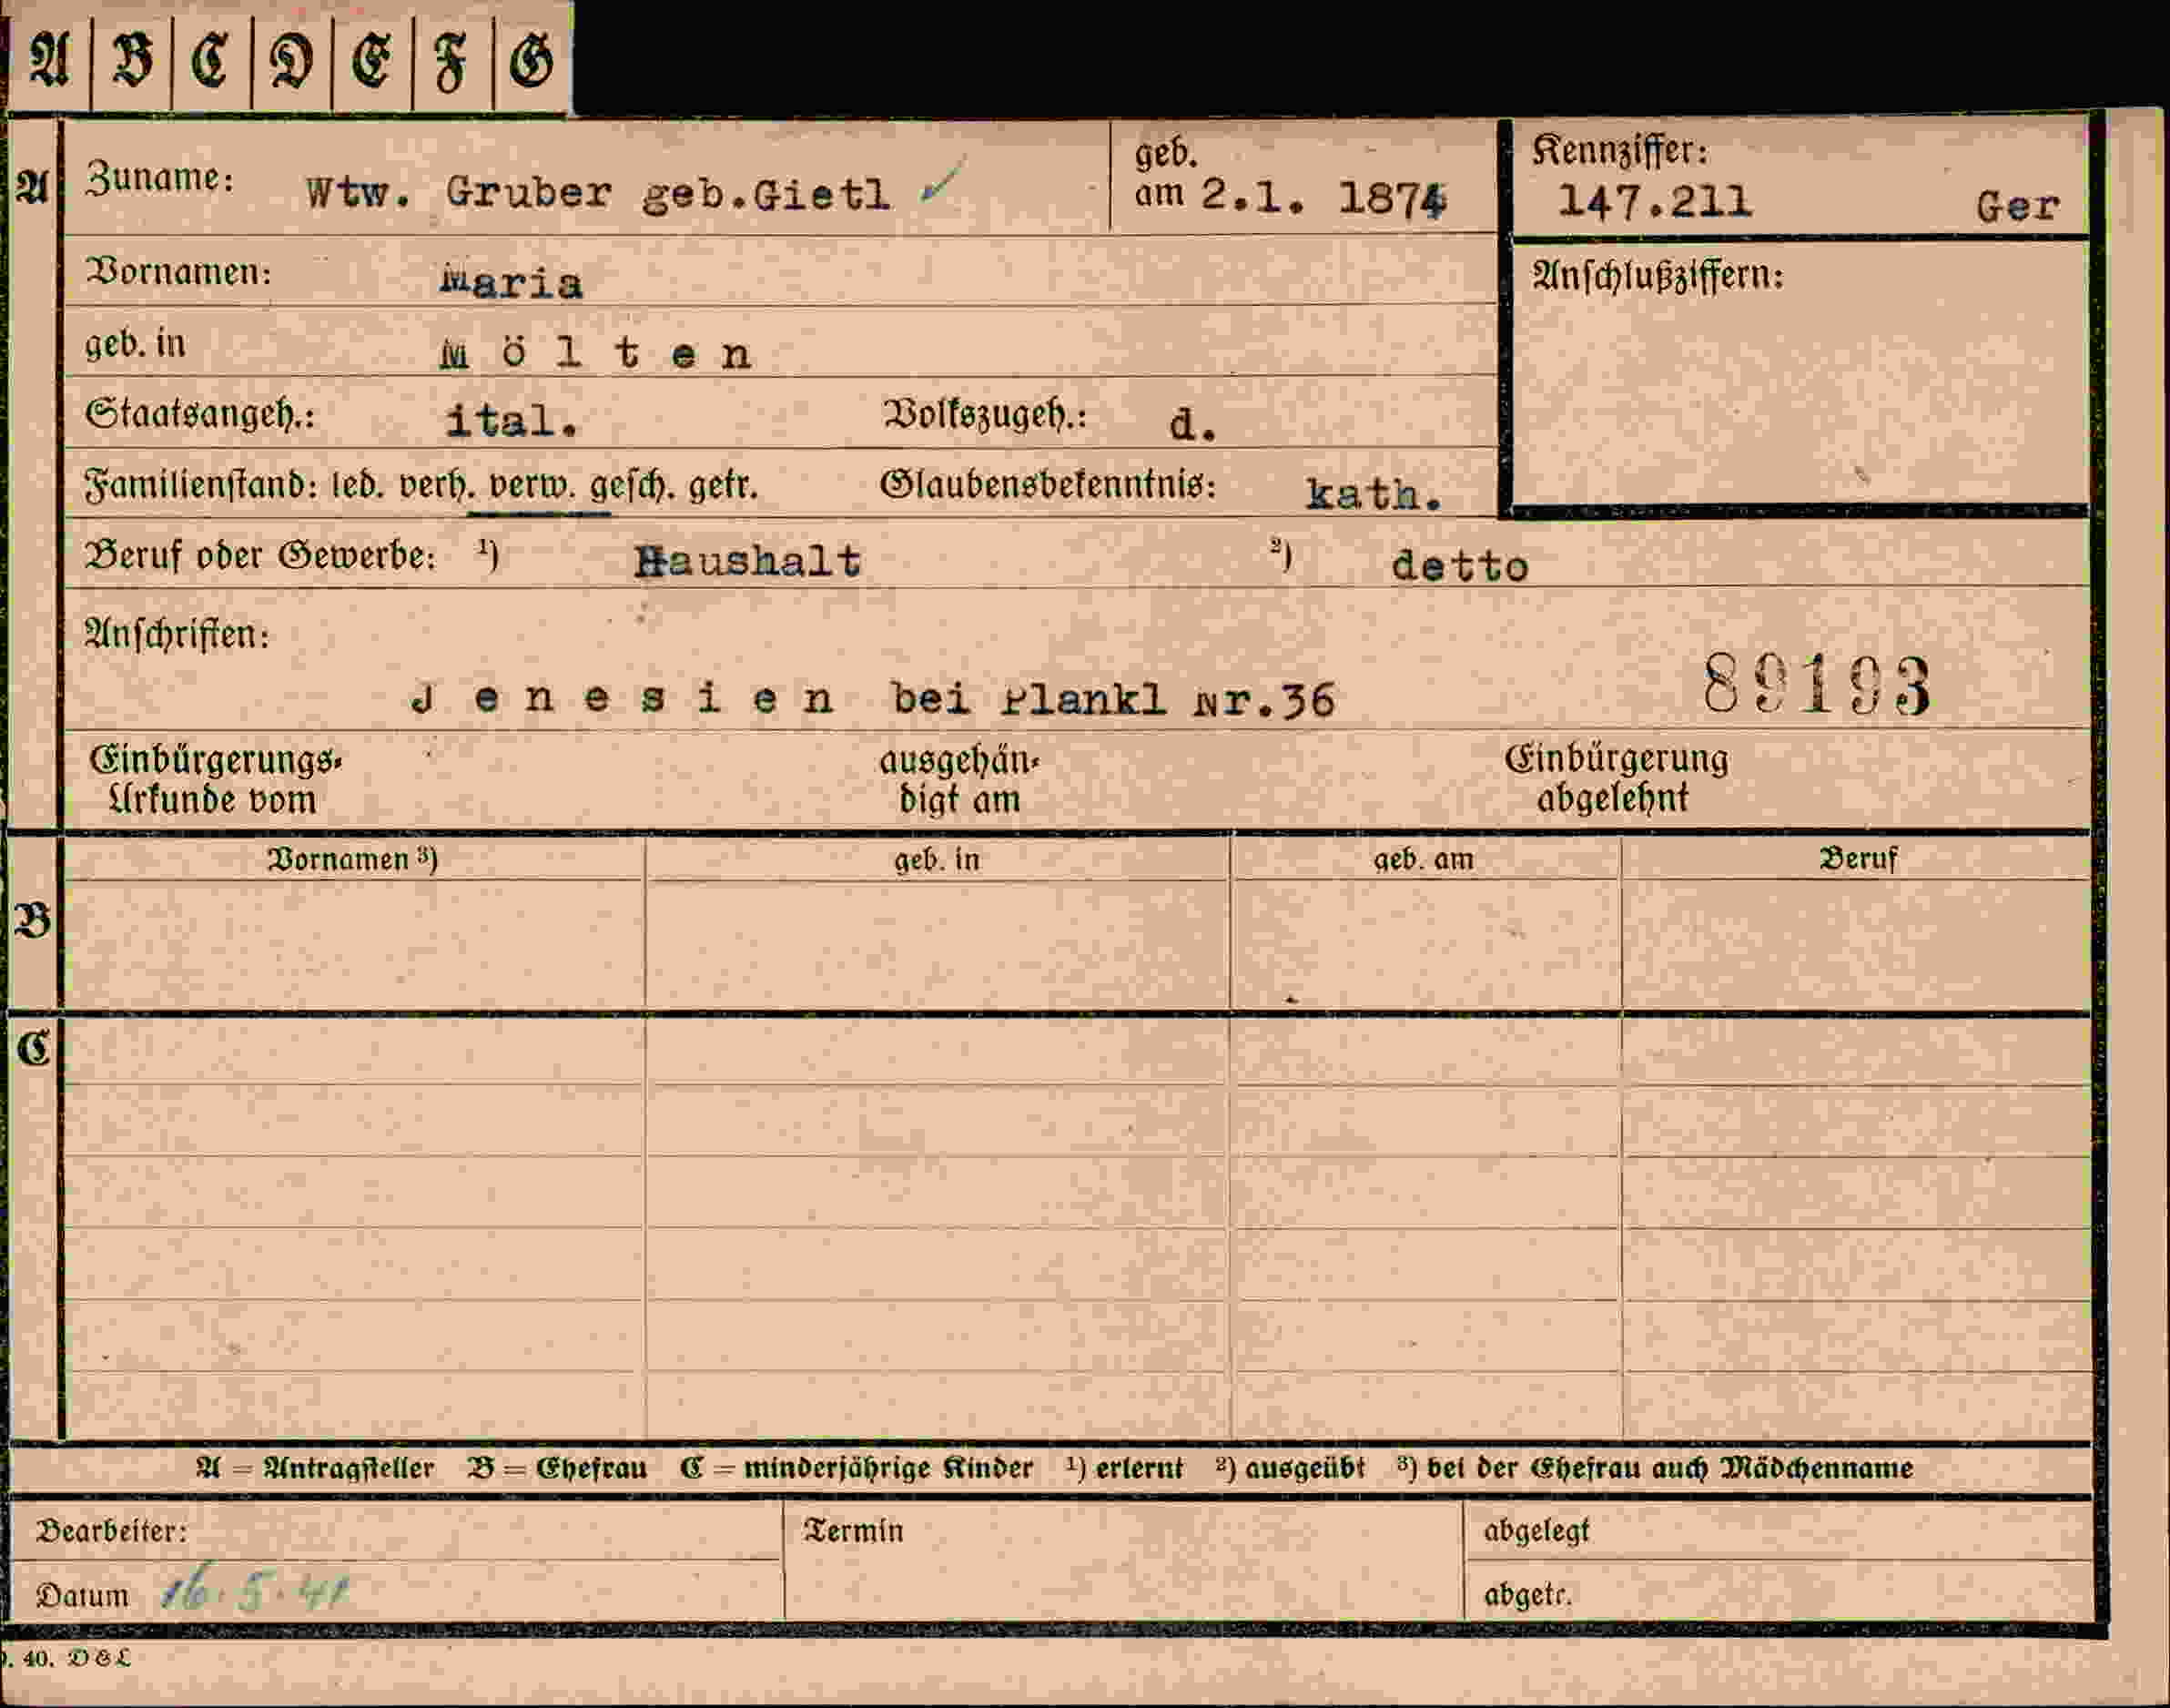Click the stamped number '89193'
This screenshot has height=1708, width=2170.
[x=1817, y=685]
